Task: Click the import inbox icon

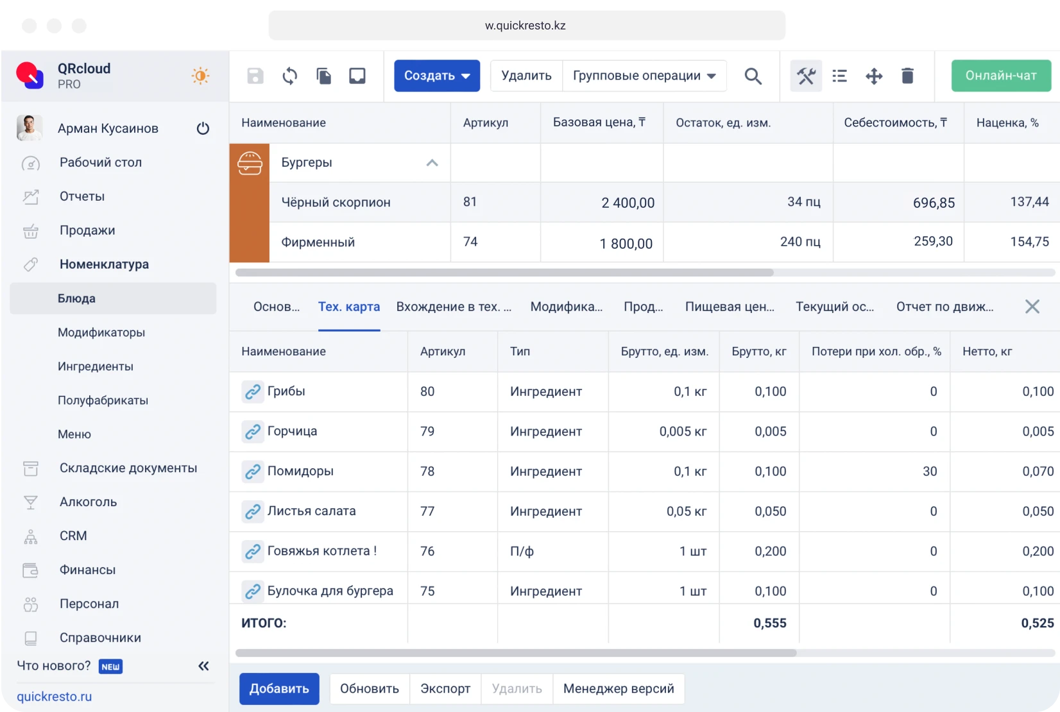Action: pos(357,76)
